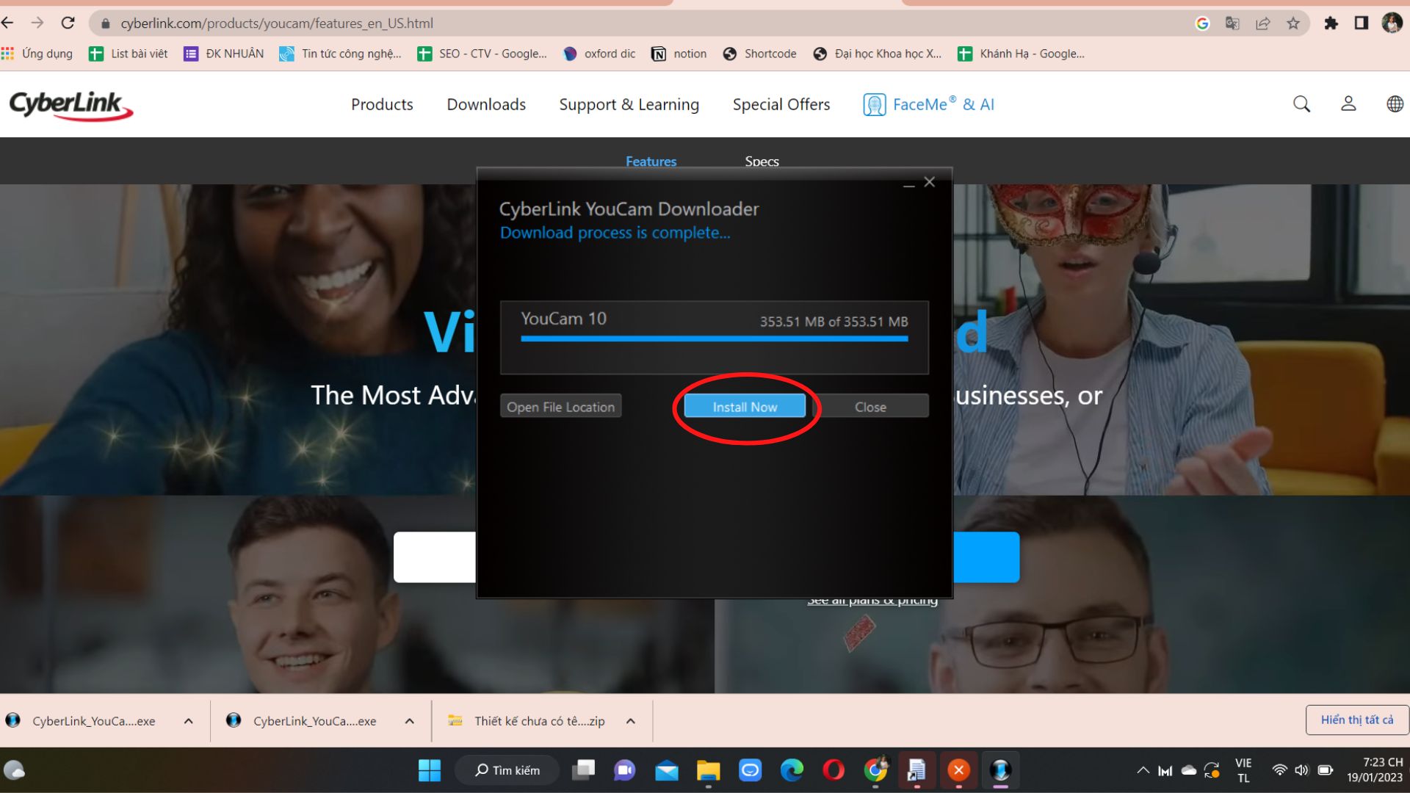This screenshot has width=1410, height=793.
Task: Click the translate page icon
Action: (x=1232, y=23)
